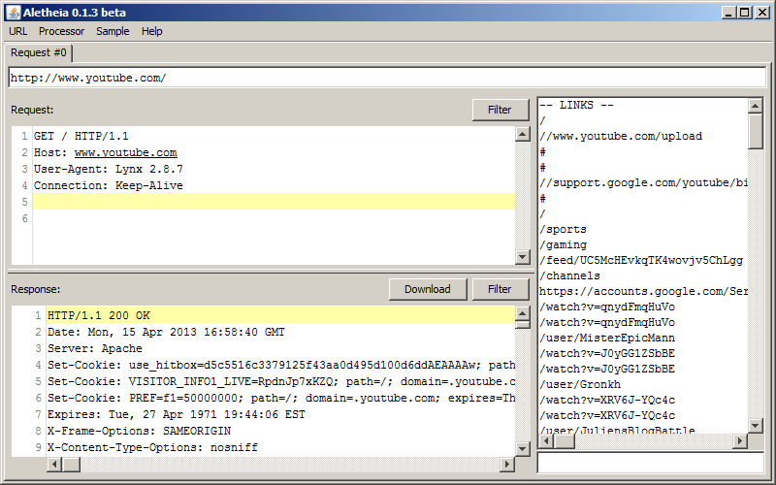Viewport: 776px width, 485px height.
Task: Click the //support.google.com/youtube link entry
Action: point(643,182)
